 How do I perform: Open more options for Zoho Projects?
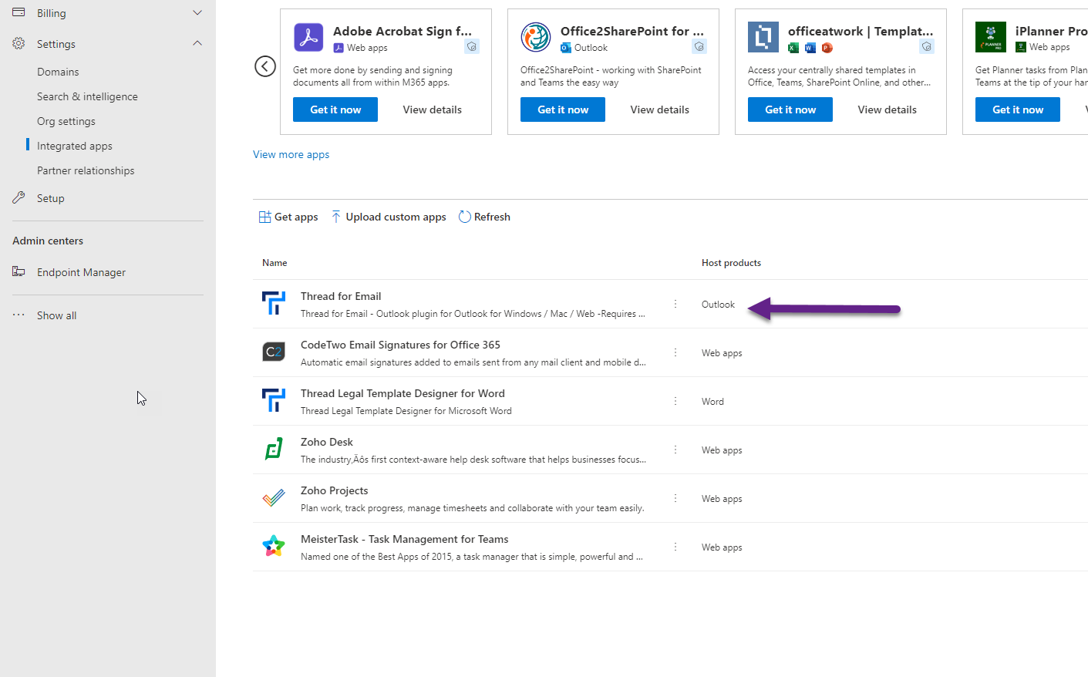[x=675, y=498]
